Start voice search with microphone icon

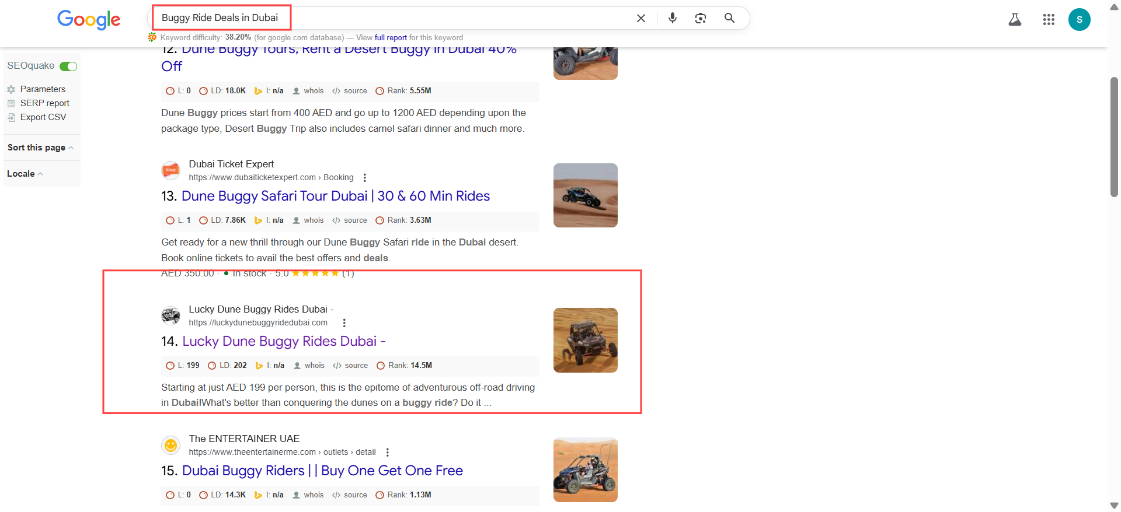(673, 18)
